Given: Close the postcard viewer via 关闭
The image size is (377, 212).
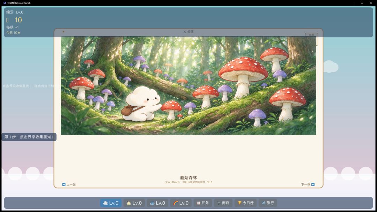Looking at the screenshot, I should tap(188, 32).
